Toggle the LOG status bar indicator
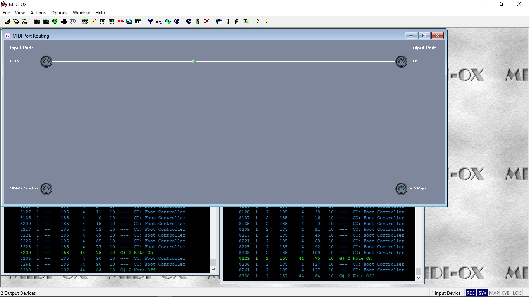Screen dimensions: 529x297 tap(517, 293)
